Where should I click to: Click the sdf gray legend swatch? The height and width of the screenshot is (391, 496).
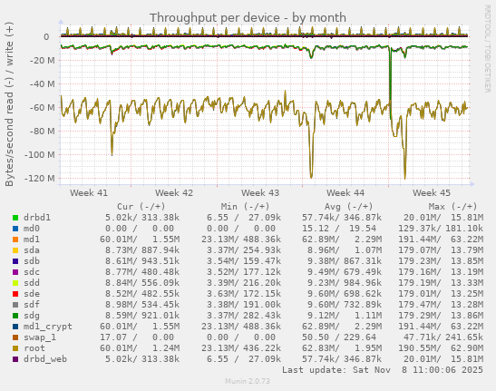[15, 305]
